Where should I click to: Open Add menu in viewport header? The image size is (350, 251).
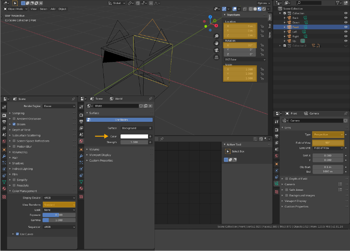click(x=53, y=9)
